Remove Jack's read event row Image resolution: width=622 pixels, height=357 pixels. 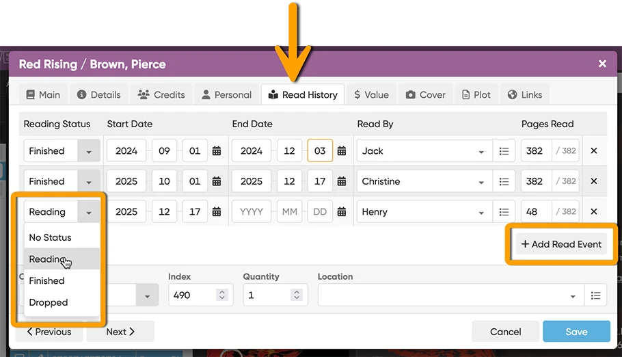593,151
